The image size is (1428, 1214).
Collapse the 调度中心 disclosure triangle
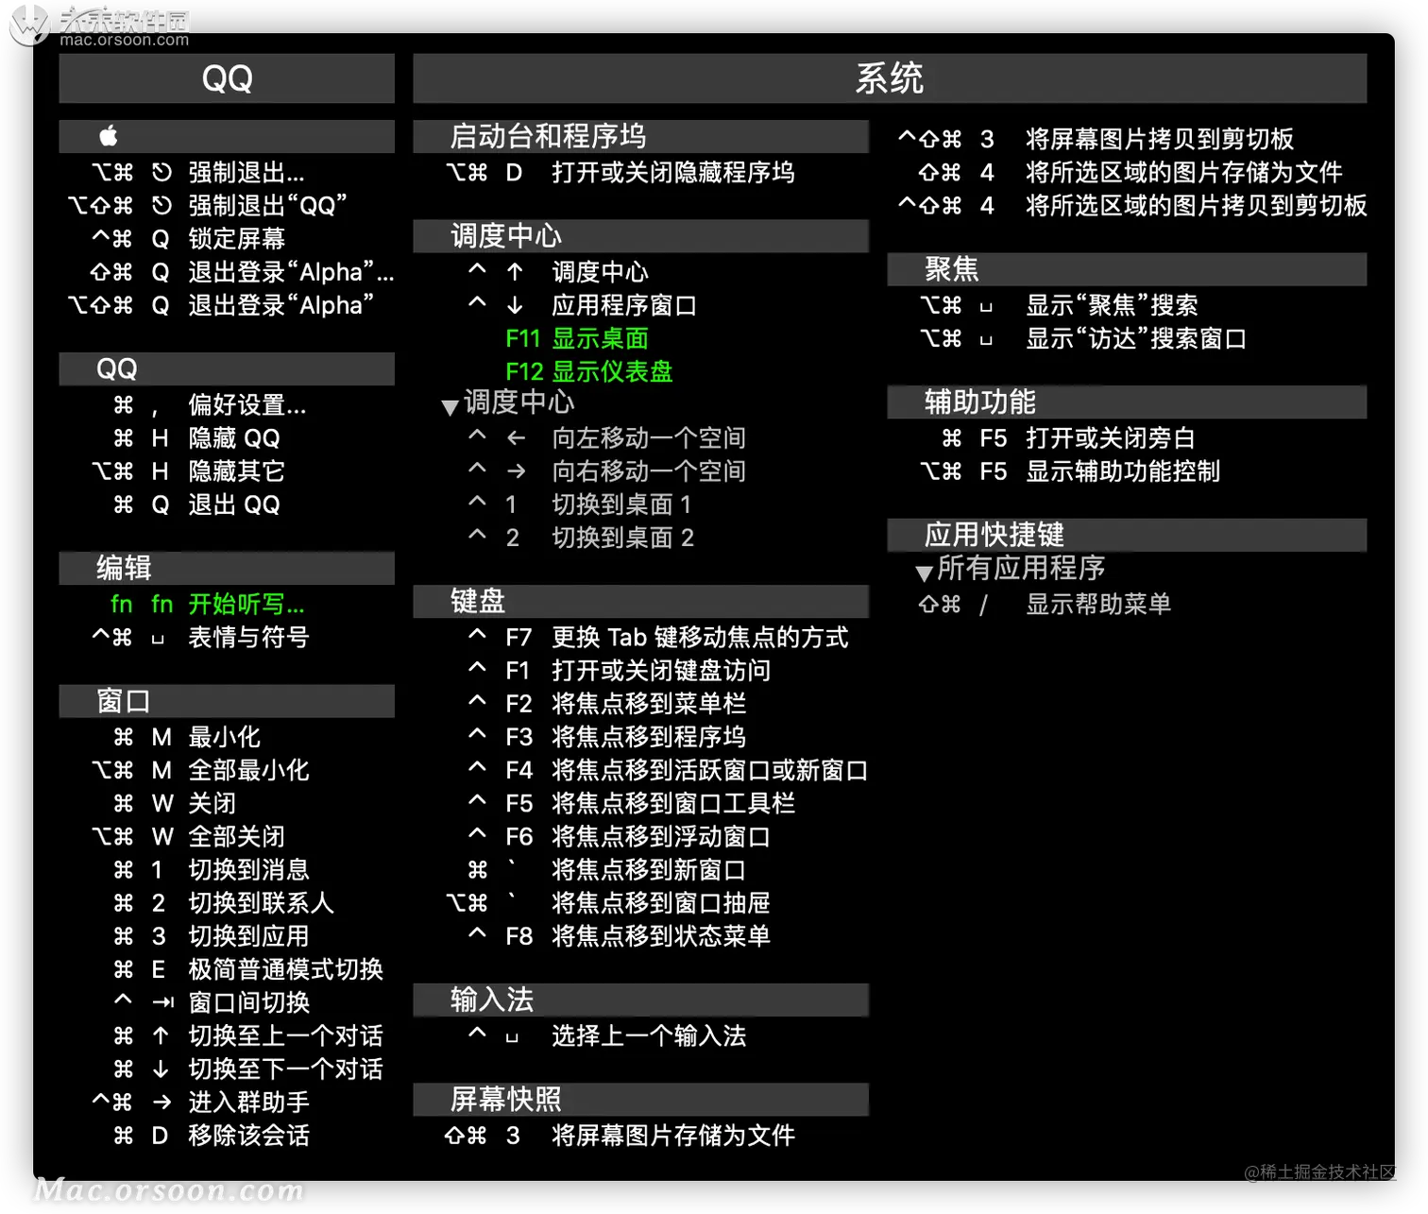[x=450, y=406]
